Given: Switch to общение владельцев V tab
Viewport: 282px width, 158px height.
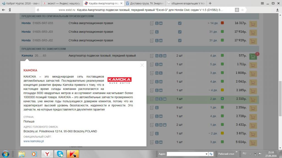Looking at the screenshot, I should click(186, 3).
